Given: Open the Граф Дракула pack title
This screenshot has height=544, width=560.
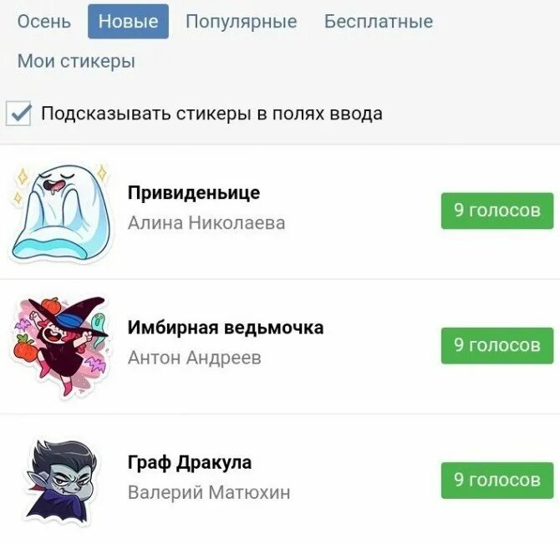Looking at the screenshot, I should (190, 463).
